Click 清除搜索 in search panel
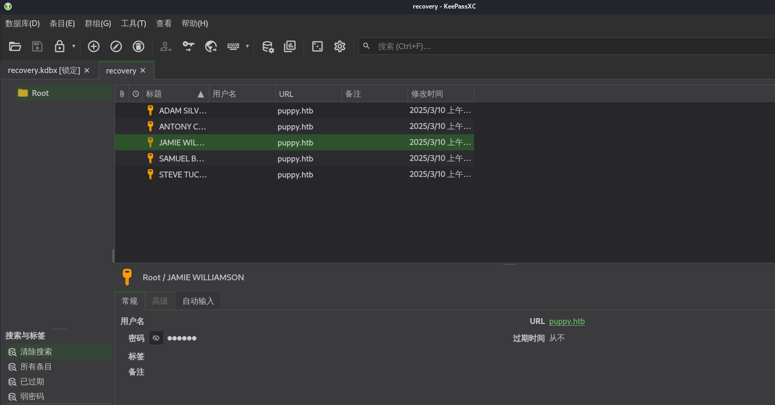The image size is (775, 405). pyautogui.click(x=59, y=352)
